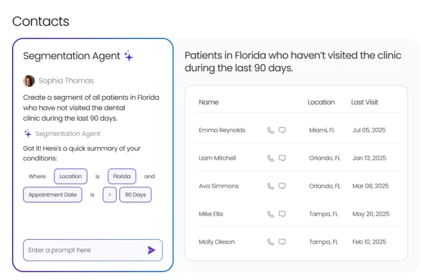The height and width of the screenshot is (280, 421).
Task: Sort by the Last Visit column header
Action: (x=365, y=102)
